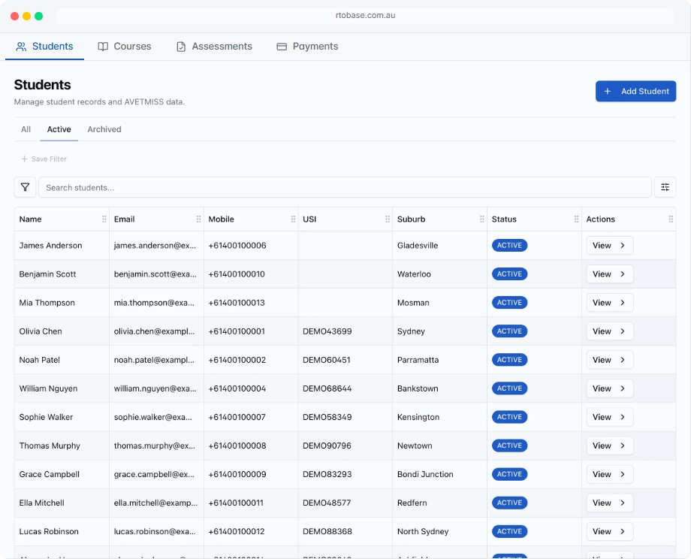
Task: Click mobile number +61400100004
Action: coord(237,388)
